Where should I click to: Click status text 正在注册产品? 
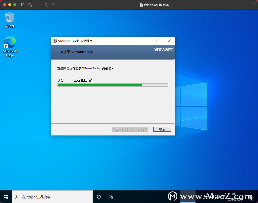pos(83,80)
